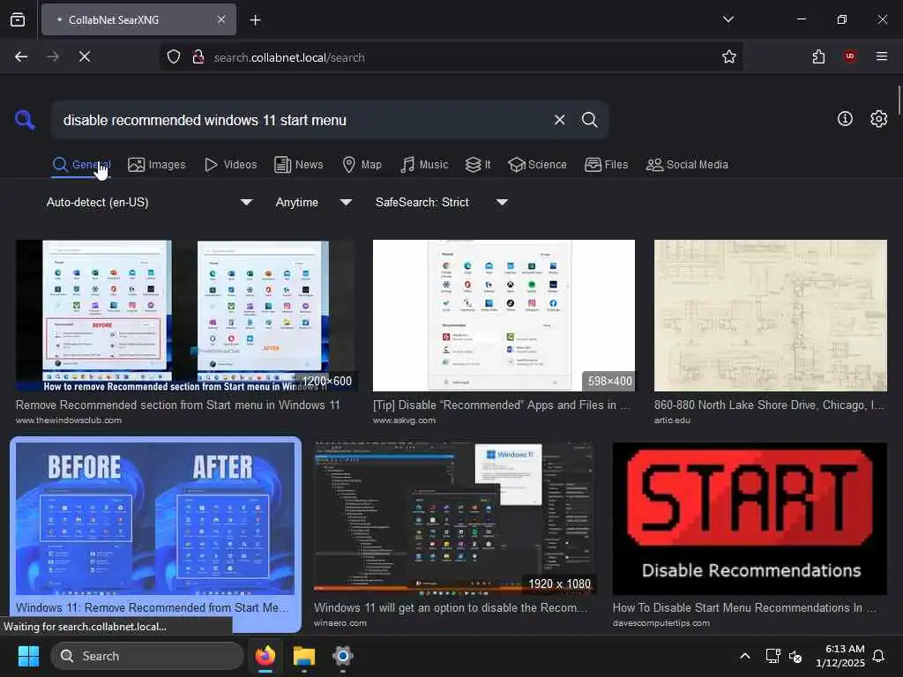Switch to the News category tab

299,165
